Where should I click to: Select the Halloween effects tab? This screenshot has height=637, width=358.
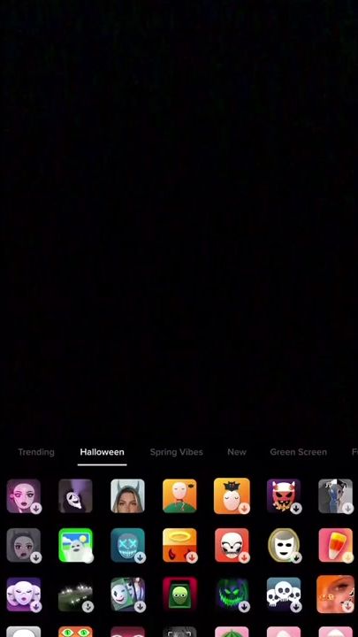[x=103, y=452]
